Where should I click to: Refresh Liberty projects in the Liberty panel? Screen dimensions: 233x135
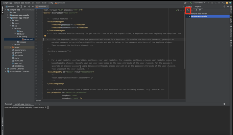click(x=188, y=10)
